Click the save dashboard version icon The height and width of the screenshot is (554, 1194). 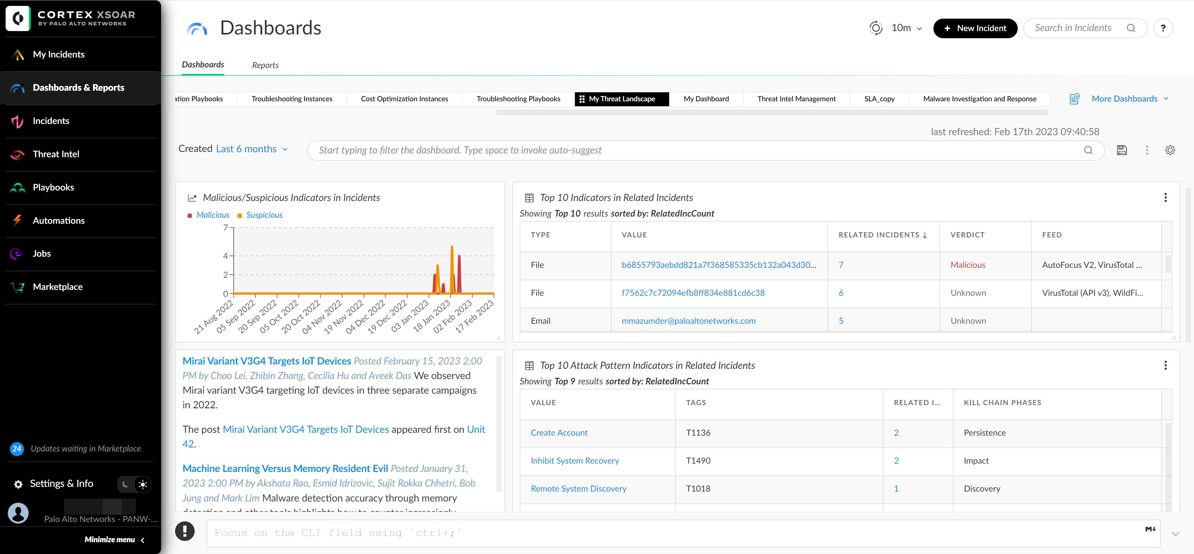1122,150
